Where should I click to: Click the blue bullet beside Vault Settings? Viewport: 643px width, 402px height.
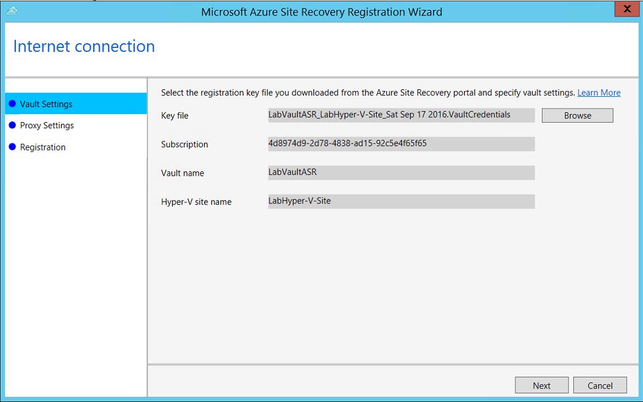[12, 104]
